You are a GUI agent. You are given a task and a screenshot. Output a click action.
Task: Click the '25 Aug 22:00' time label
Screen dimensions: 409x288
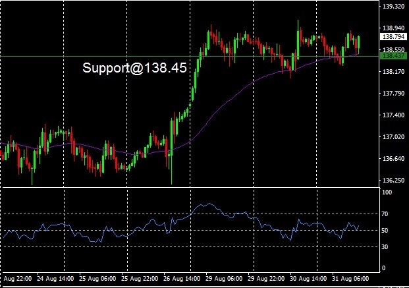(140, 279)
